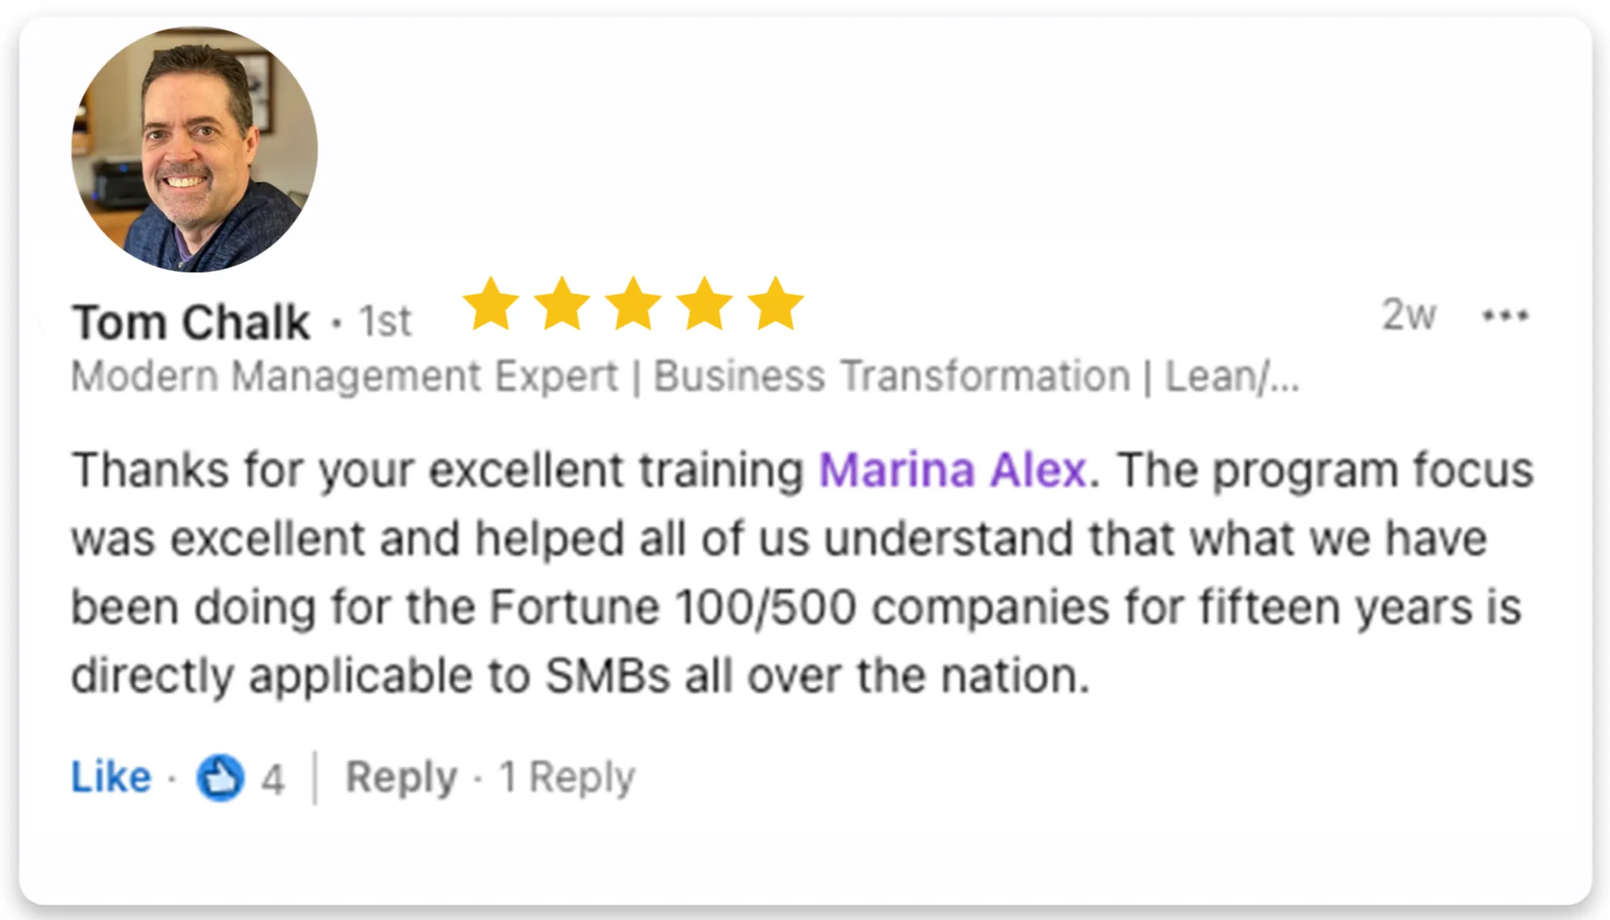Click the comment text mentioning Fortune 100/500
This screenshot has width=1610, height=920.
point(796,606)
